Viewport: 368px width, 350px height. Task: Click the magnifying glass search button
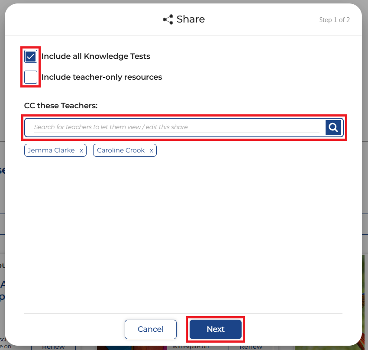pos(333,127)
